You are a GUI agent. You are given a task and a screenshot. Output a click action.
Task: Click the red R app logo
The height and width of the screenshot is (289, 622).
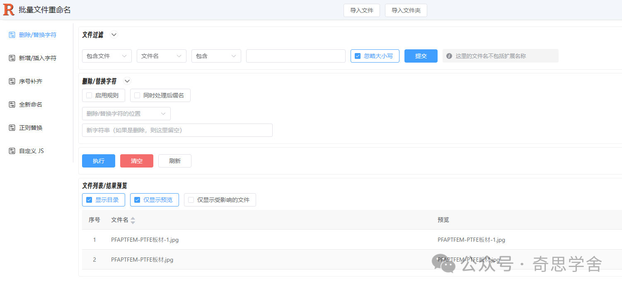(8, 9)
